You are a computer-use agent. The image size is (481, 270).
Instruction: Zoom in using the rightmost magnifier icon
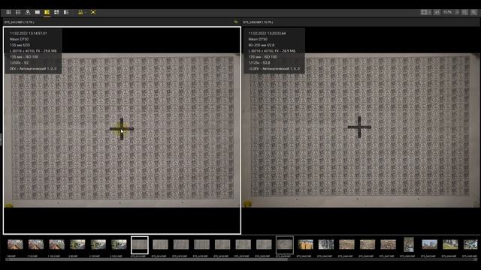pos(474,12)
